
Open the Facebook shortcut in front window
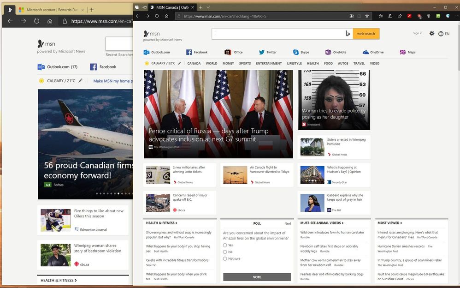pyautogui.click(x=197, y=52)
